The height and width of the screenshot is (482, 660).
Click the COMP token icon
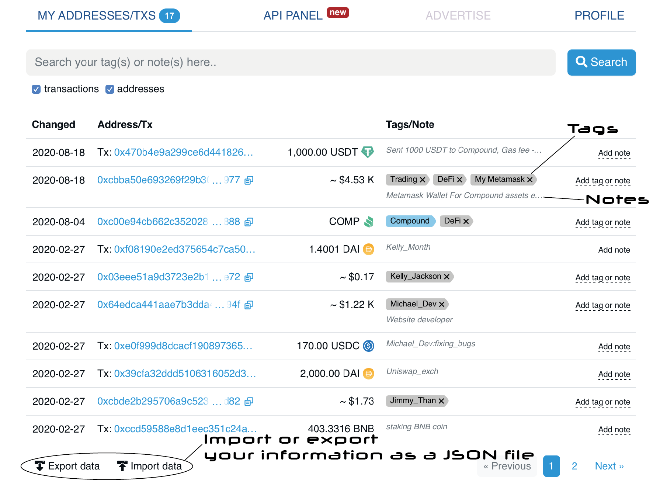coord(369,222)
